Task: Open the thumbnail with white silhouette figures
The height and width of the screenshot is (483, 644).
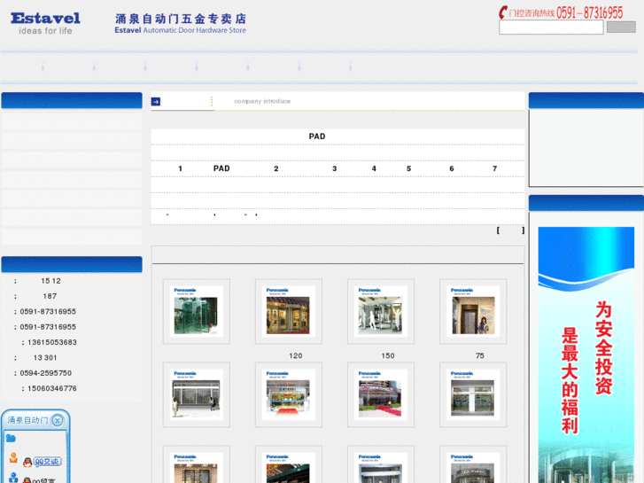Action: pyautogui.click(x=381, y=311)
